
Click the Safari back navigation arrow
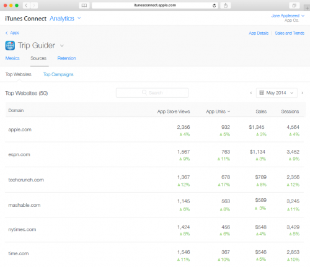click(26, 6)
